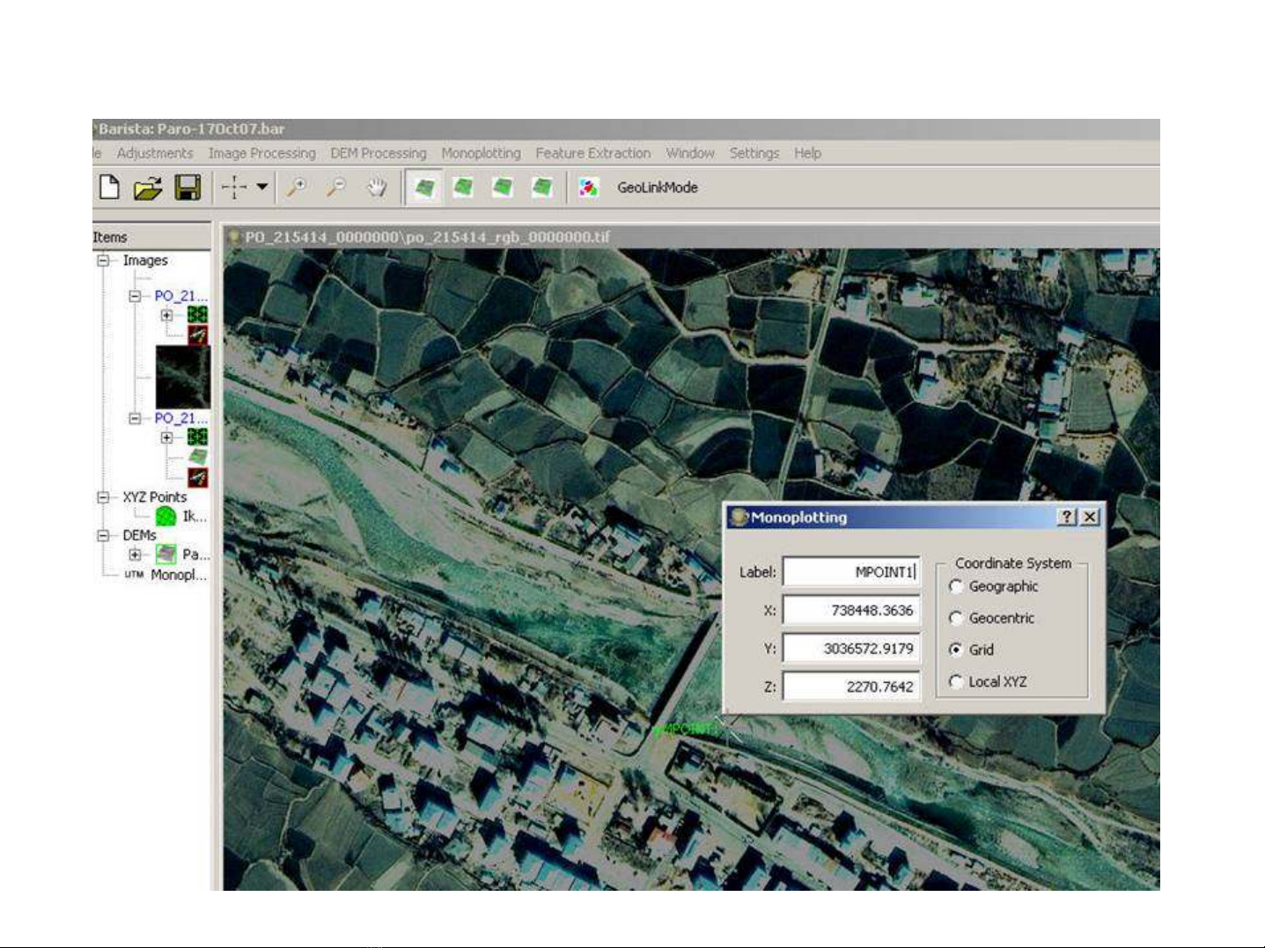Image resolution: width=1265 pixels, height=948 pixels.
Task: Click the first image's red satellite sensor icon
Action: (x=198, y=335)
